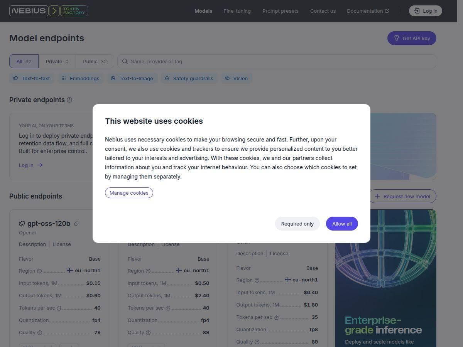Screen dimensions: 463x347
Task: Click the Allow all cookies button
Action: click(x=341, y=224)
